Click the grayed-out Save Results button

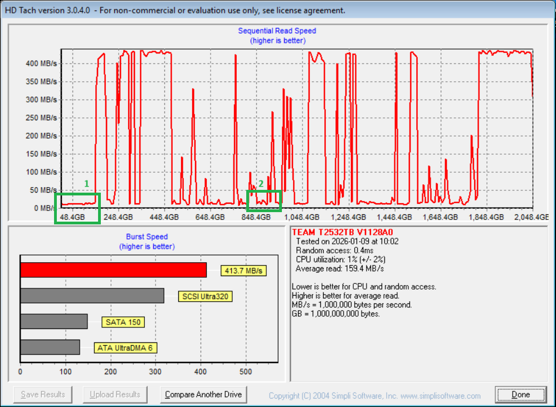(x=43, y=395)
